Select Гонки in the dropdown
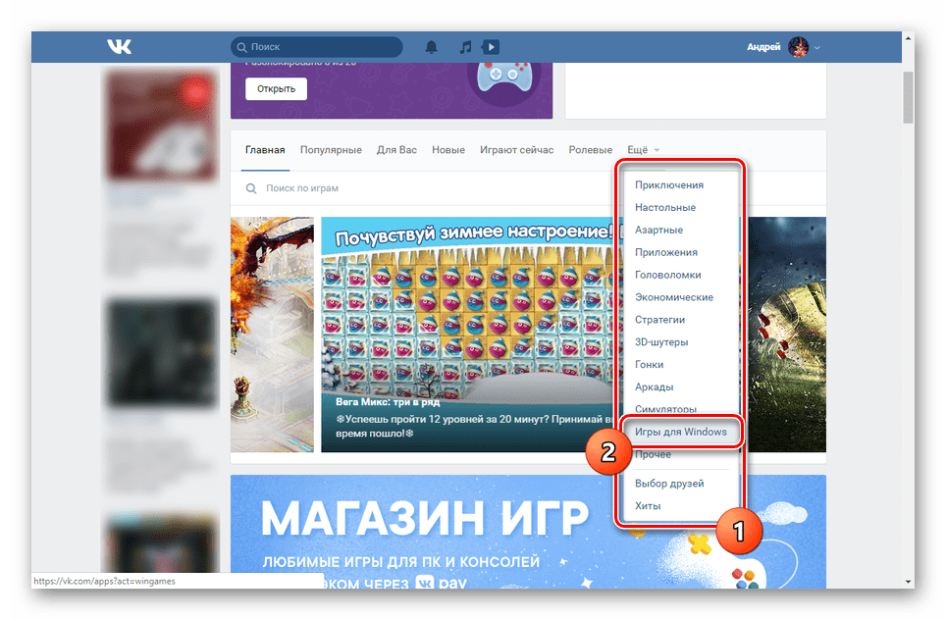This screenshot has width=946, height=620. (x=650, y=364)
